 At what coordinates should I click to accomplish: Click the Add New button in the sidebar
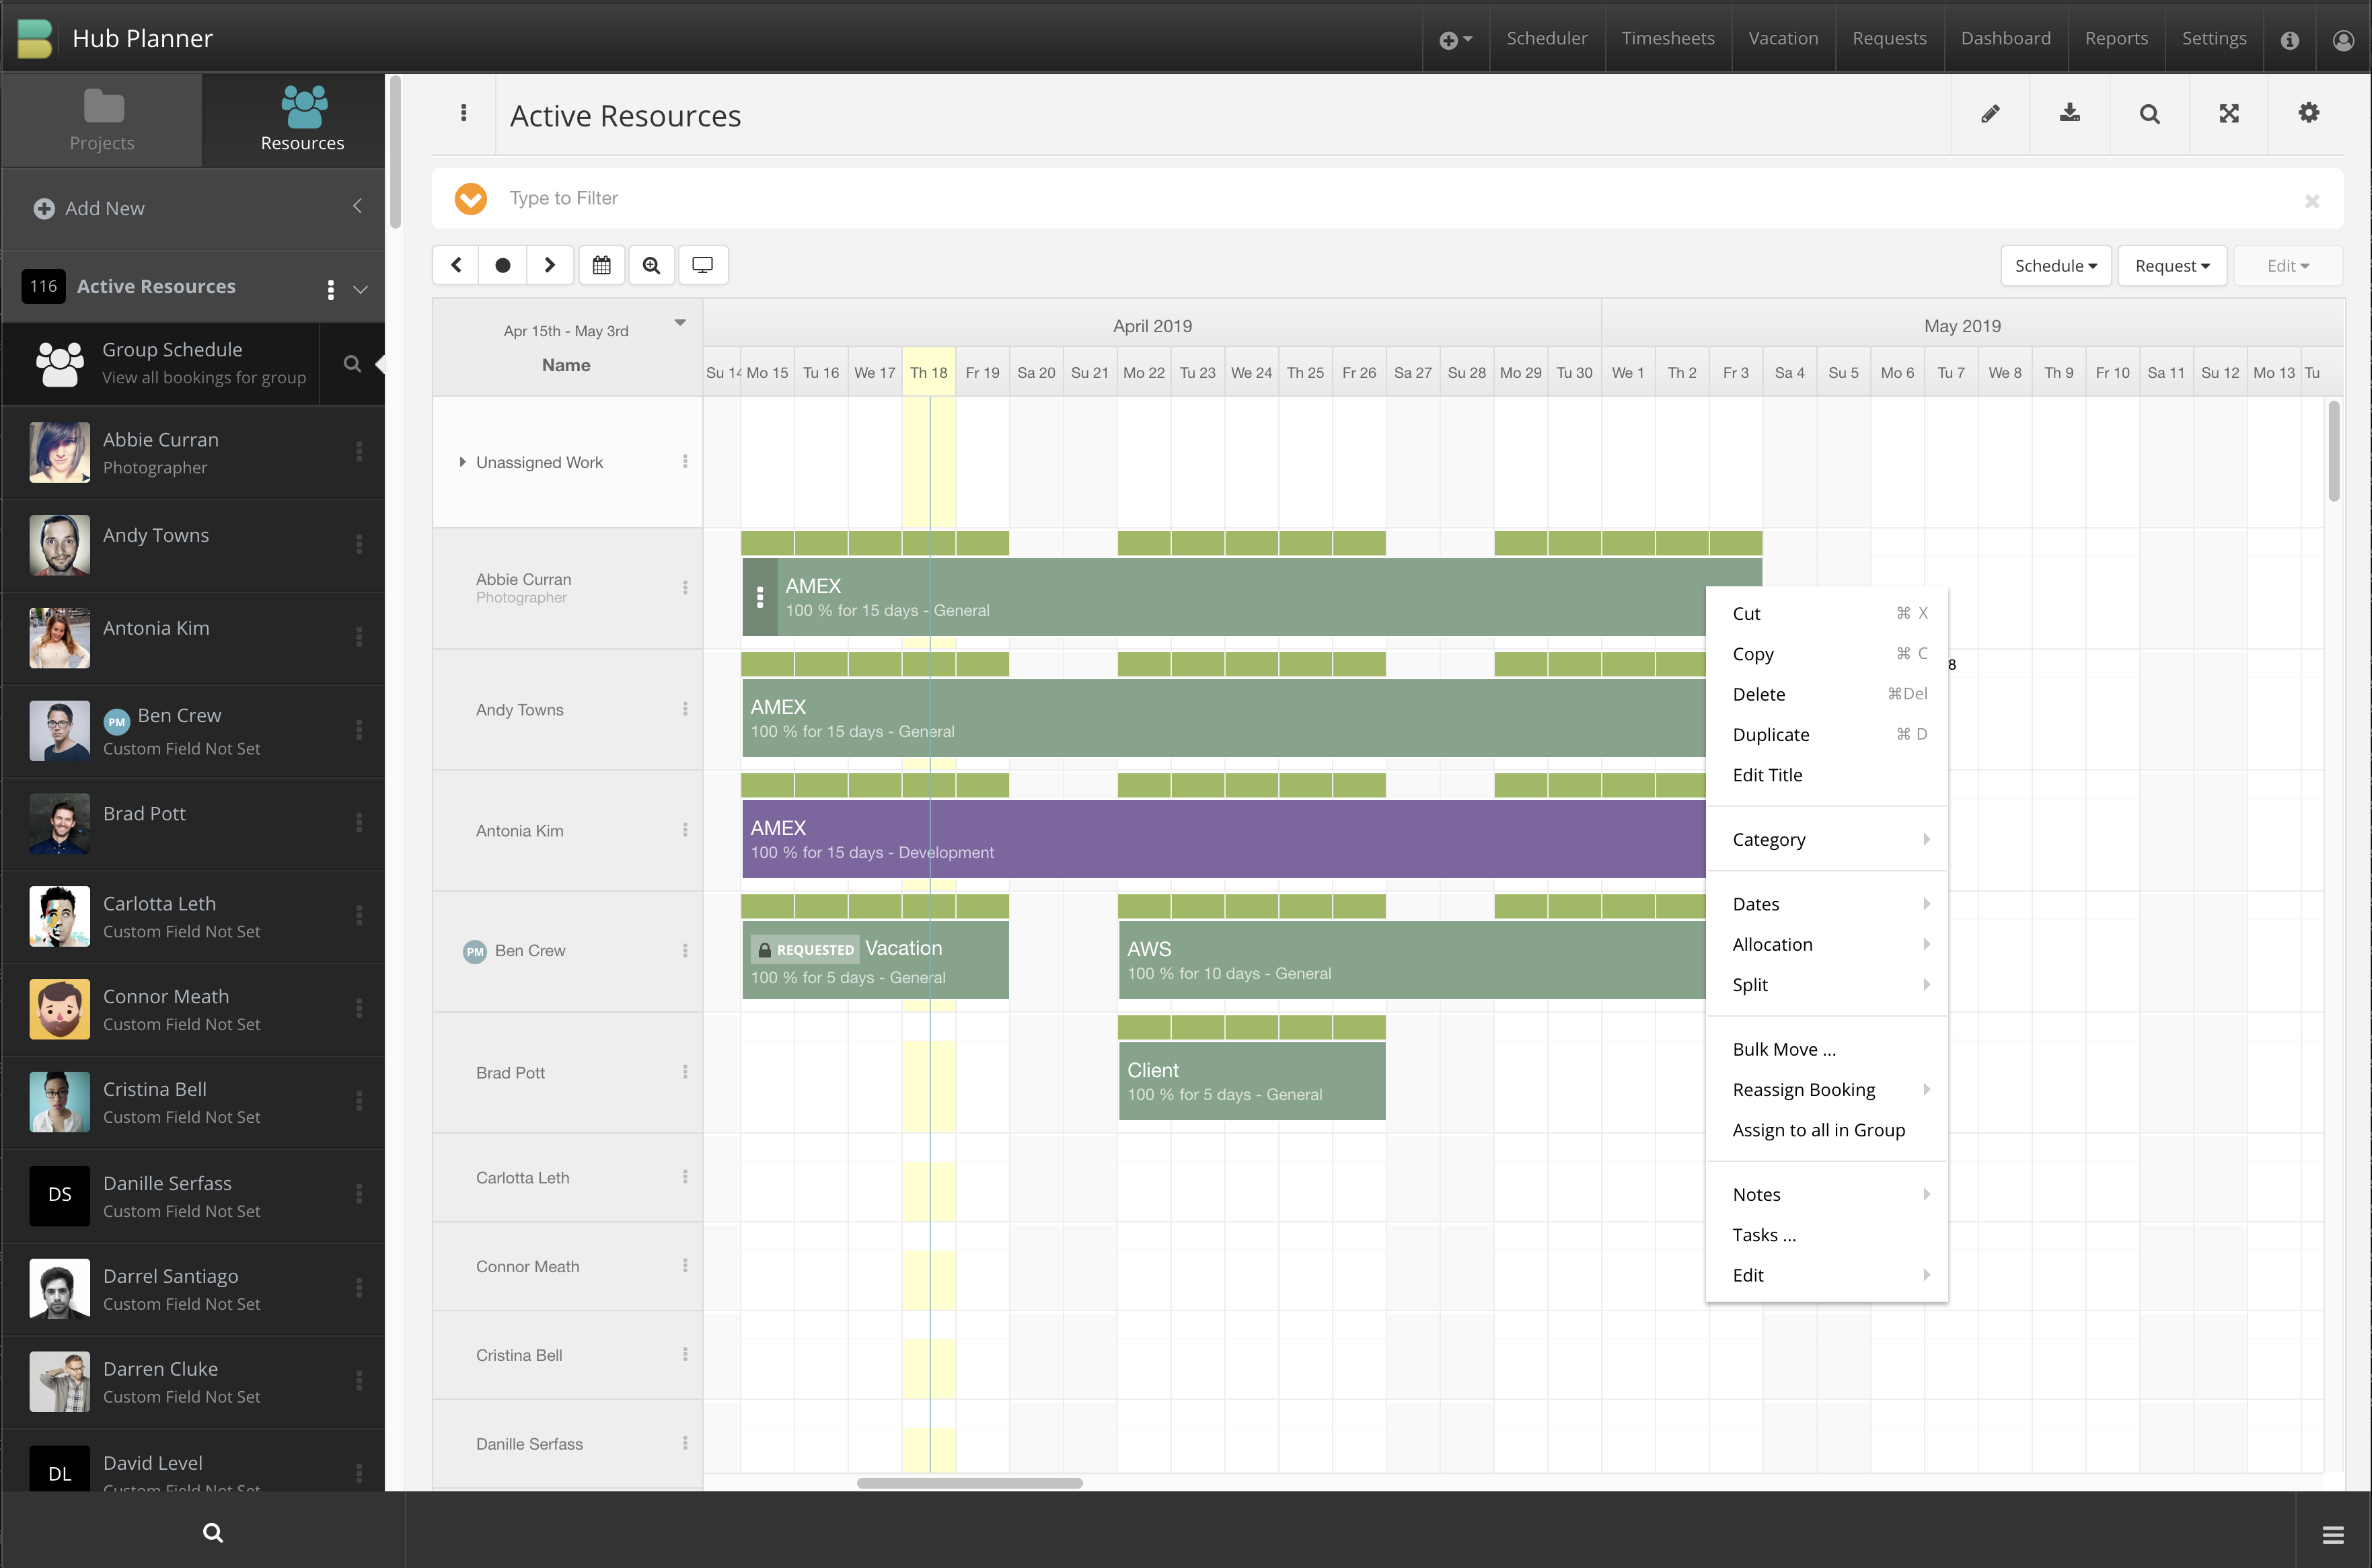(x=89, y=208)
